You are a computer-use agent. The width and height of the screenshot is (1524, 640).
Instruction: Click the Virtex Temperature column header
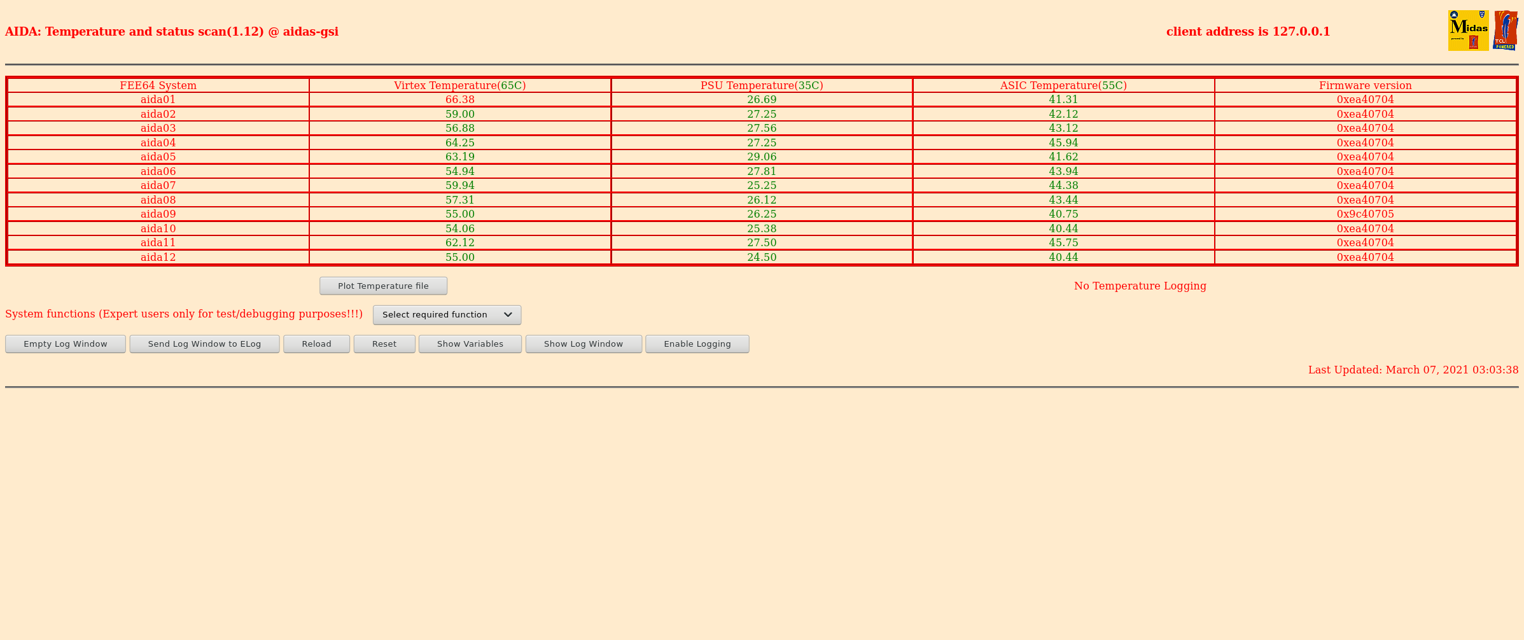(x=459, y=86)
